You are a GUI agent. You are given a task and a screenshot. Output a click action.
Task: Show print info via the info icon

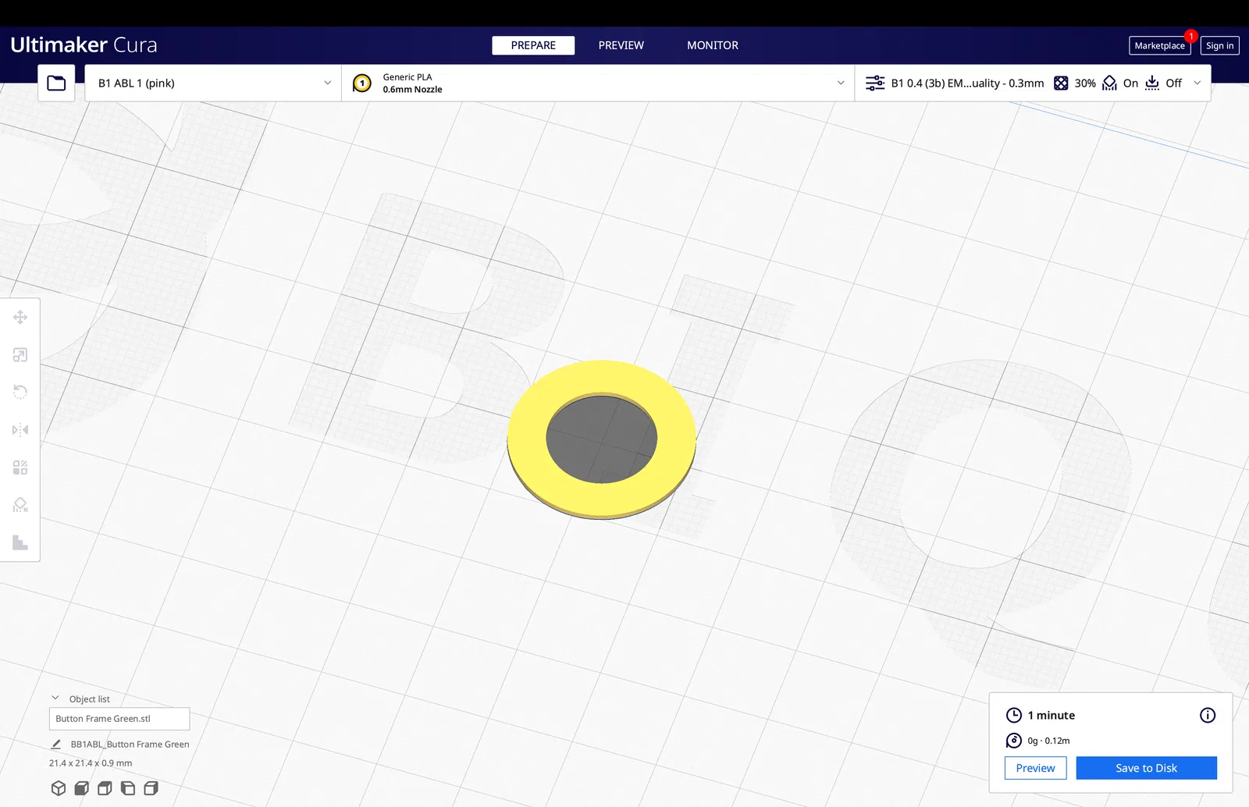(1208, 715)
